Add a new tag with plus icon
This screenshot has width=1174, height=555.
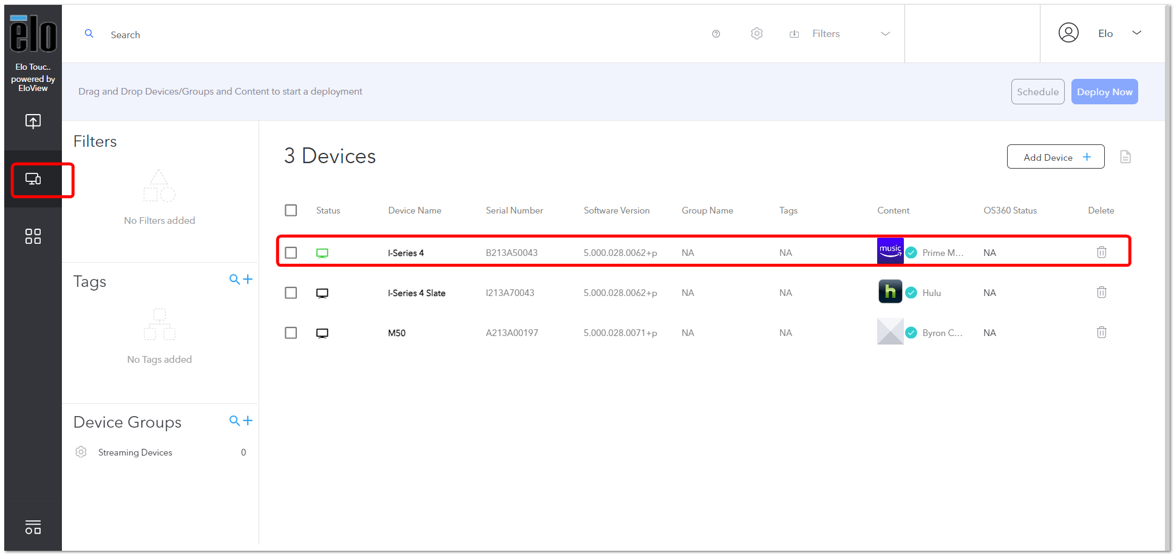click(x=248, y=280)
